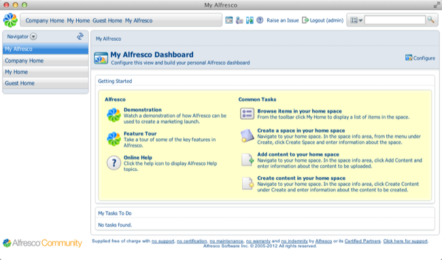Viewport: 442px width, 260px height.
Task: Click in the search input field
Action: coord(394,20)
